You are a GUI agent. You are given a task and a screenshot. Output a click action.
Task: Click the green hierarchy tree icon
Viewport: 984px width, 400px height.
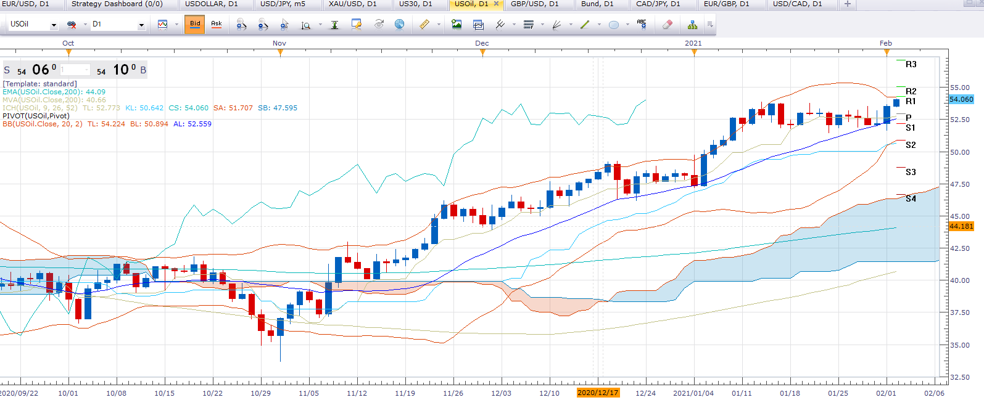click(693, 25)
